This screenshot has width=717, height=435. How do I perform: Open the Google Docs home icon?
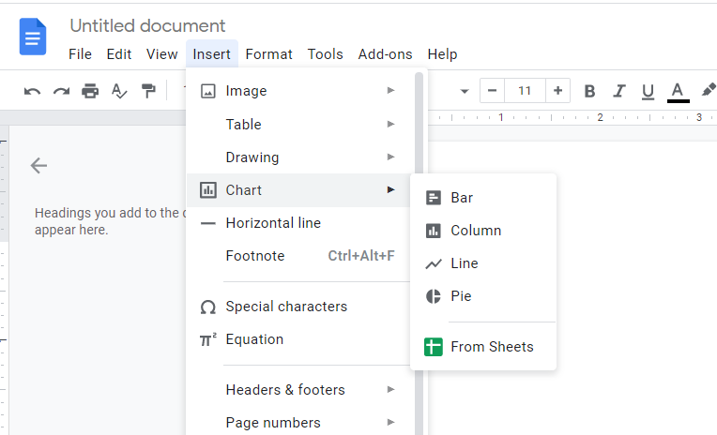coord(33,37)
